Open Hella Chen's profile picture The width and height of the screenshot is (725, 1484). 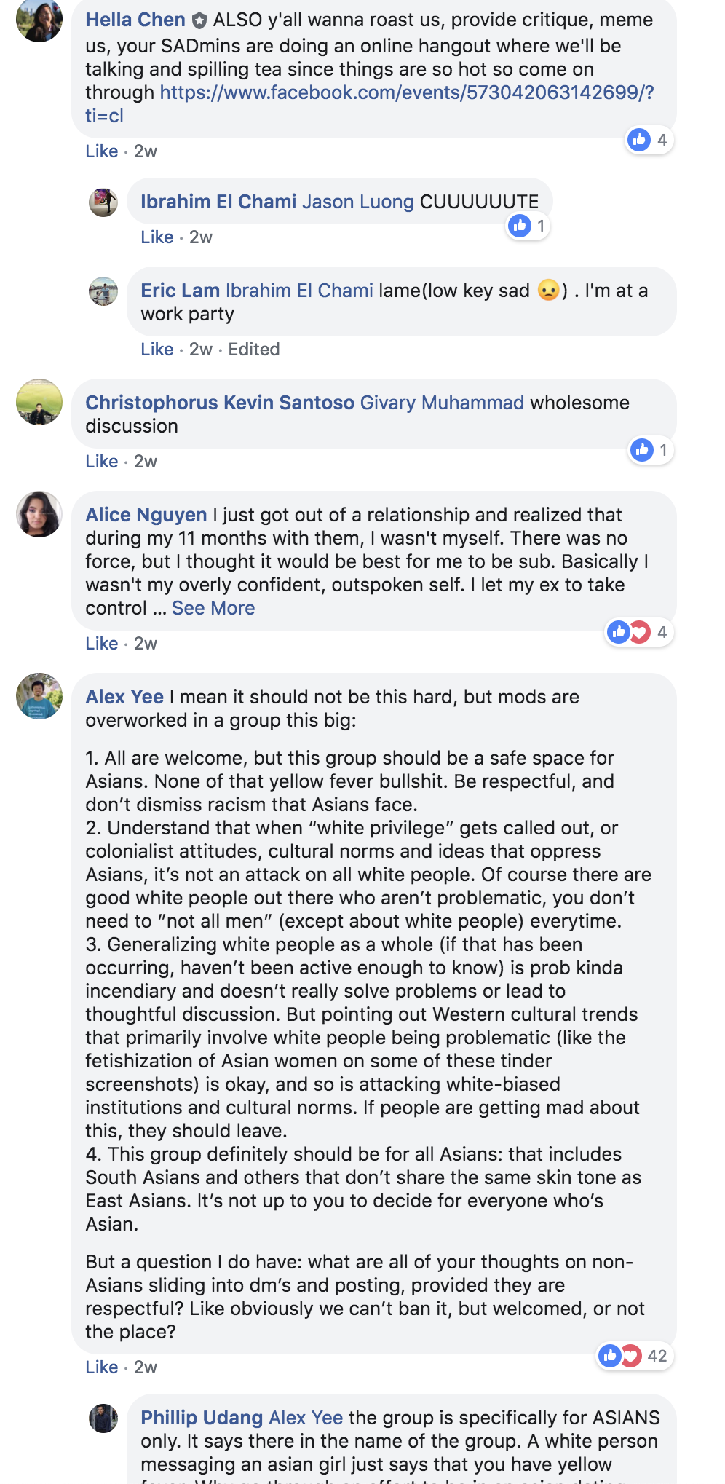(39, 19)
